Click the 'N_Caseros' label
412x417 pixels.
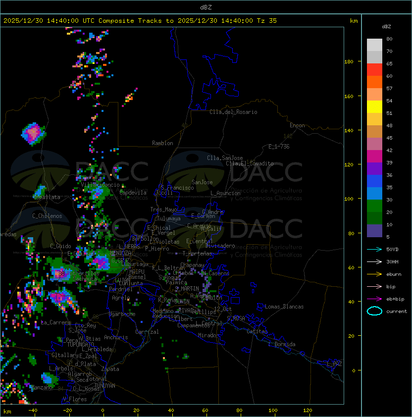(216, 273)
